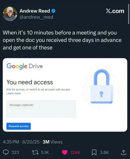Click the blue padlock illustration

click(102, 86)
